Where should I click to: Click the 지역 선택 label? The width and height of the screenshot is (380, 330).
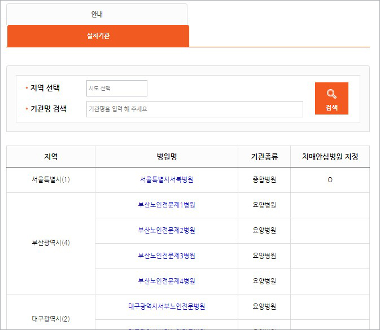point(45,88)
